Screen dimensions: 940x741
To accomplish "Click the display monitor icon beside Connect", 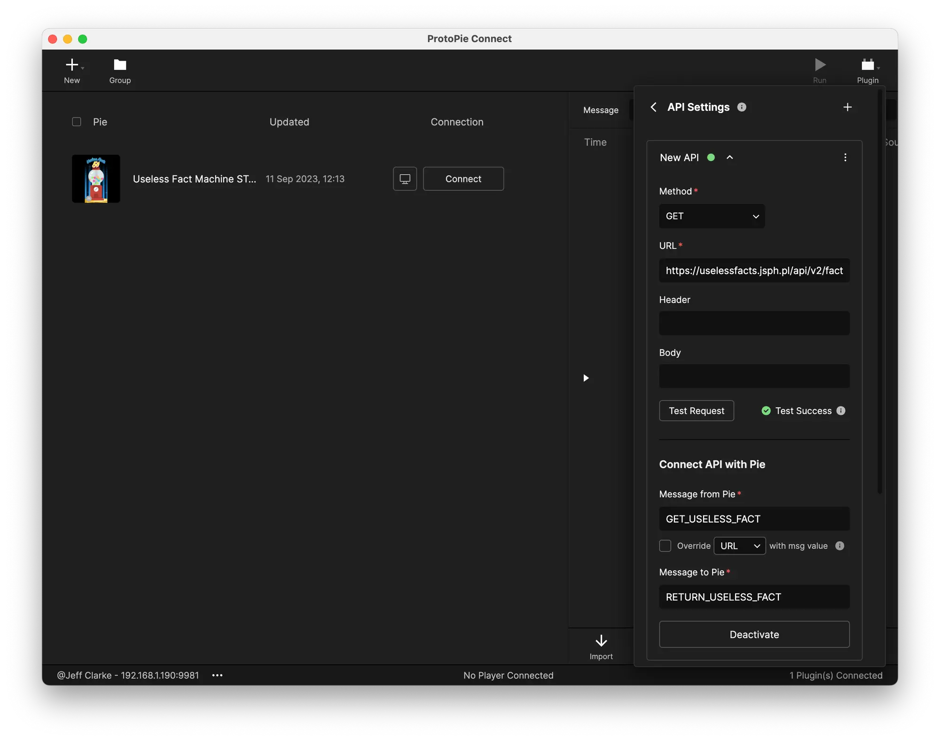I will [x=405, y=179].
